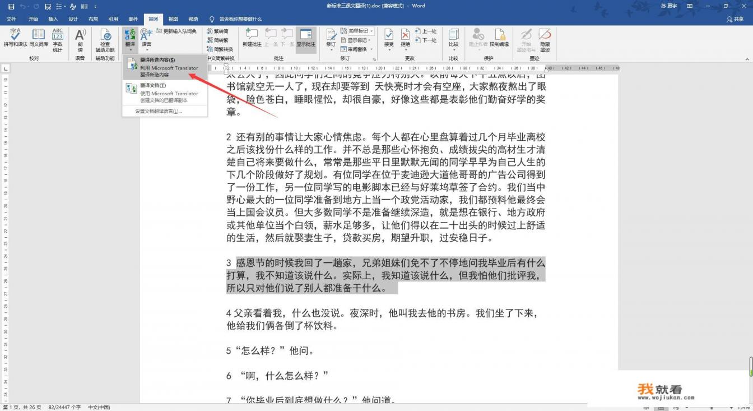The height and width of the screenshot is (411, 753).
Task: Click the Translate (翻译) ribbon button
Action: [x=130, y=39]
